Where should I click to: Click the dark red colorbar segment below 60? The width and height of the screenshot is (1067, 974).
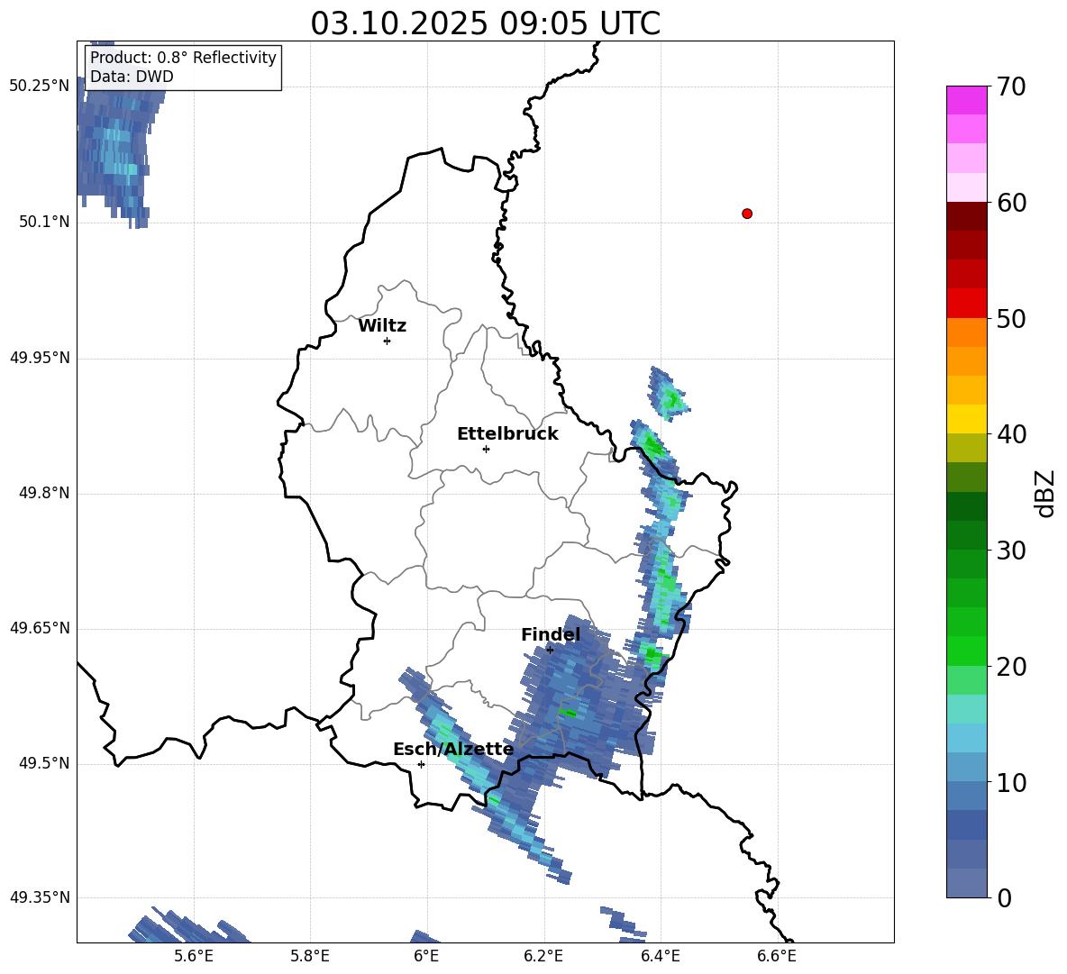pos(966,216)
